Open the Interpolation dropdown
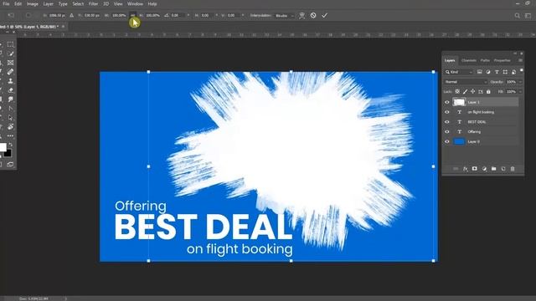Viewport: 536px width, 301px height. [x=285, y=16]
